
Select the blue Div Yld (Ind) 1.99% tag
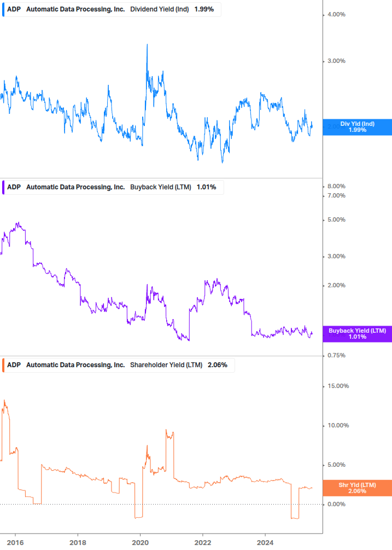358,127
